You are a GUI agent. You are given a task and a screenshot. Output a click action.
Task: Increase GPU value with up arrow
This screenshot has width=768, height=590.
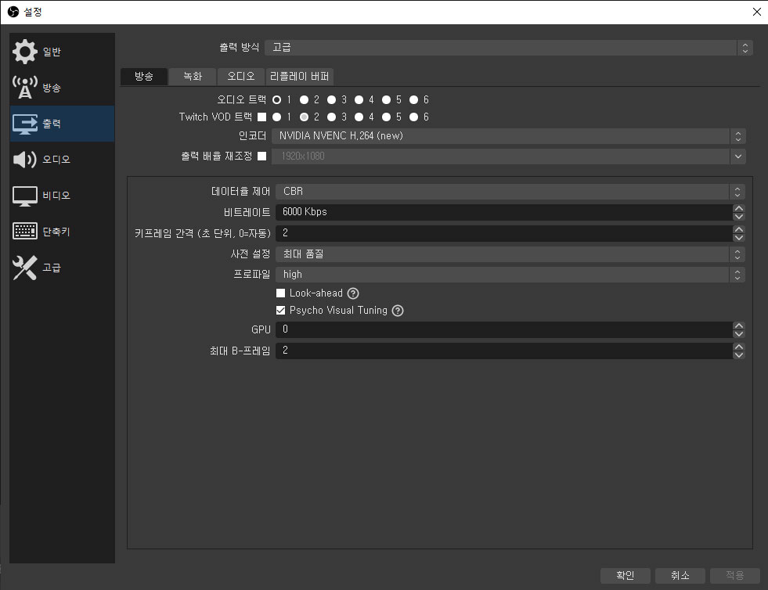739,326
